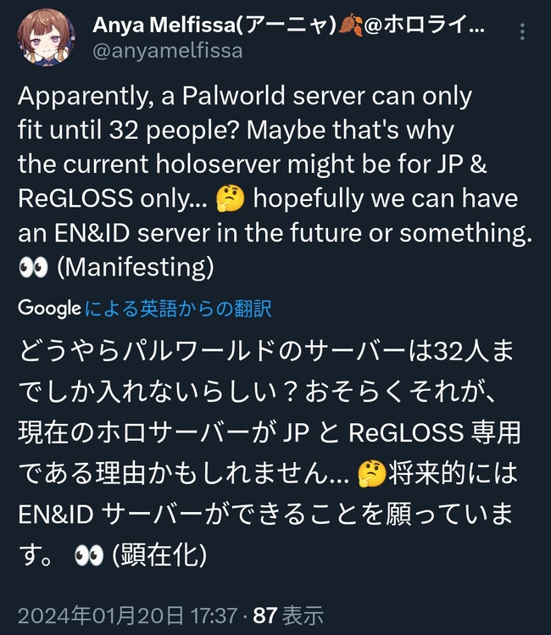Open Anya Melfissa's profile avatar
This screenshot has width=551, height=635.
click(48, 37)
